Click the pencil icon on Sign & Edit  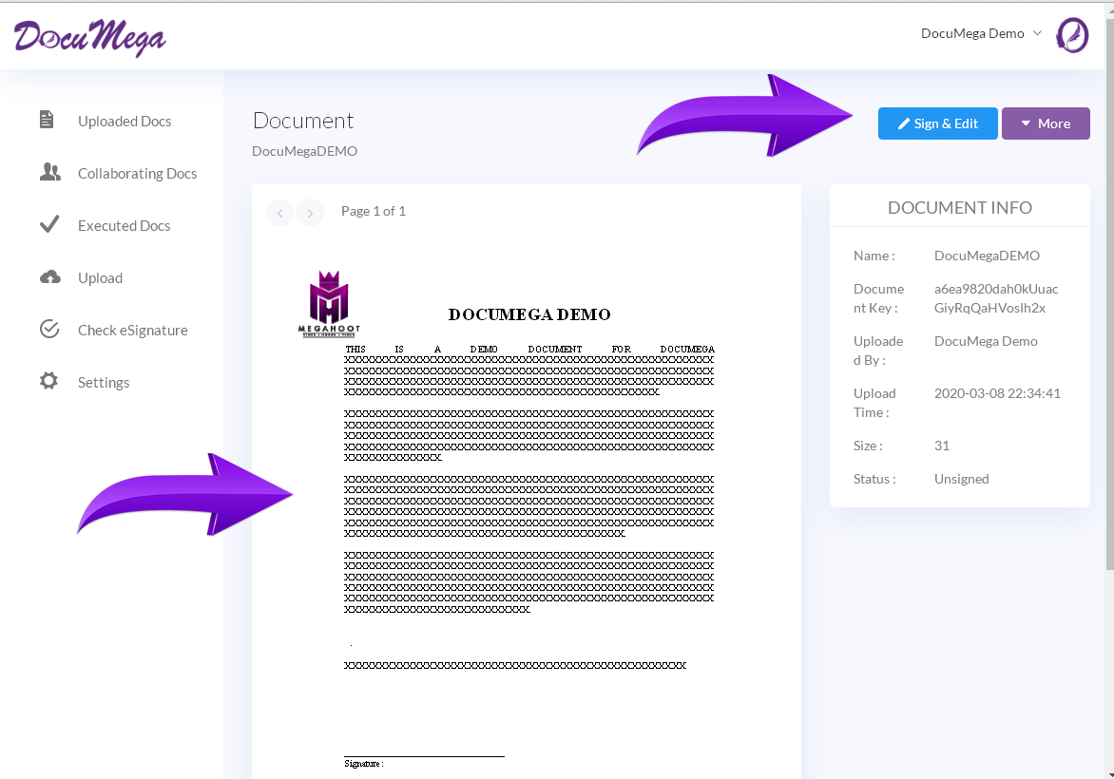click(904, 123)
